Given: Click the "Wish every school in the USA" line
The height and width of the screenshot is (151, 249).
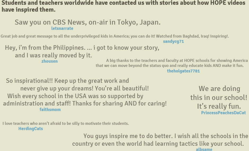Looking at the screenshot, I should (x=75, y=96).
